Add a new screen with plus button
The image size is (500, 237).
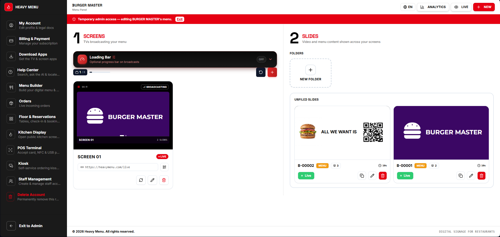(x=272, y=72)
